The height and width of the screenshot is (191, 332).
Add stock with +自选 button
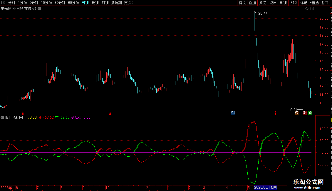coord(314,3)
